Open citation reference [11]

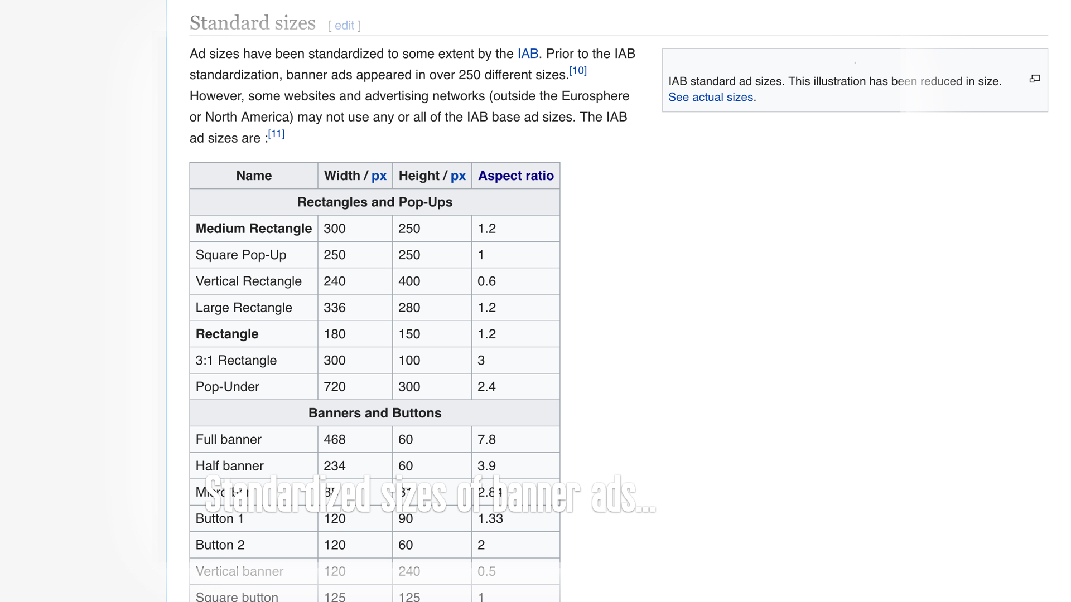tap(276, 134)
